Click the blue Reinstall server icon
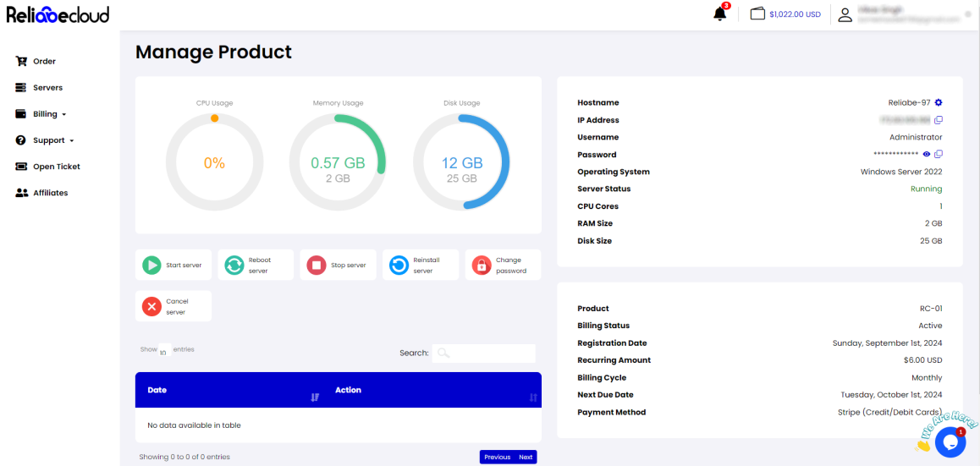This screenshot has height=466, width=980. tap(399, 265)
